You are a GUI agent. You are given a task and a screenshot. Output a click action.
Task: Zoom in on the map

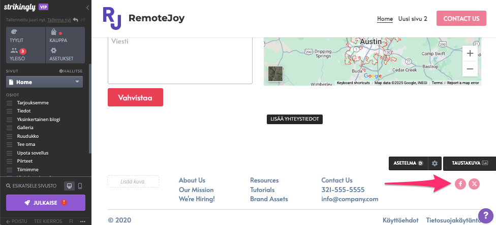coord(470,53)
